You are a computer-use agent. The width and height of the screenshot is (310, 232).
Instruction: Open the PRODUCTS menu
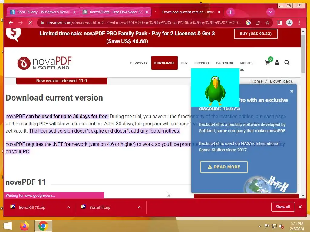pyautogui.click(x=139, y=63)
